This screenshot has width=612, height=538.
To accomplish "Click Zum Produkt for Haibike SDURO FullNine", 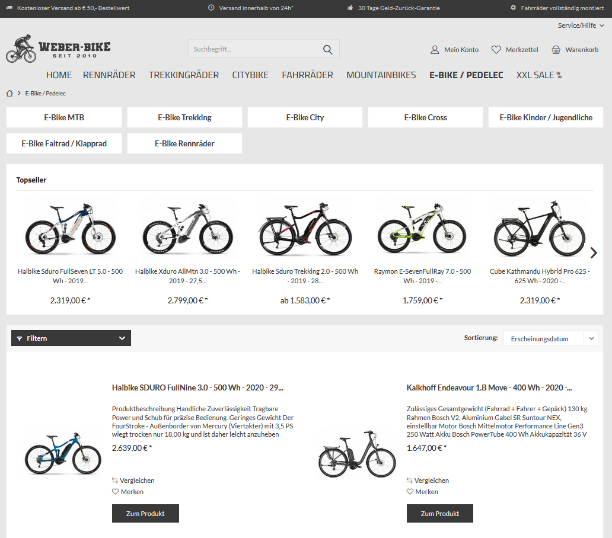I will coord(145,514).
